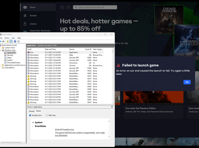Click the Up one level folder icon
Image resolution: width=199 pixels, height=148 pixels.
tap(8, 41)
